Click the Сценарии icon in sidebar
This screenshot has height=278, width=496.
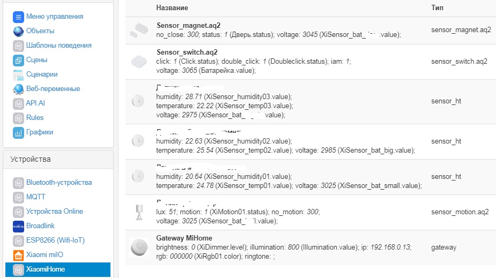pyautogui.click(x=18, y=74)
